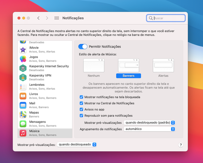Click the Mail envelope icon
203x163 pixels.
pyautogui.click(x=23, y=105)
